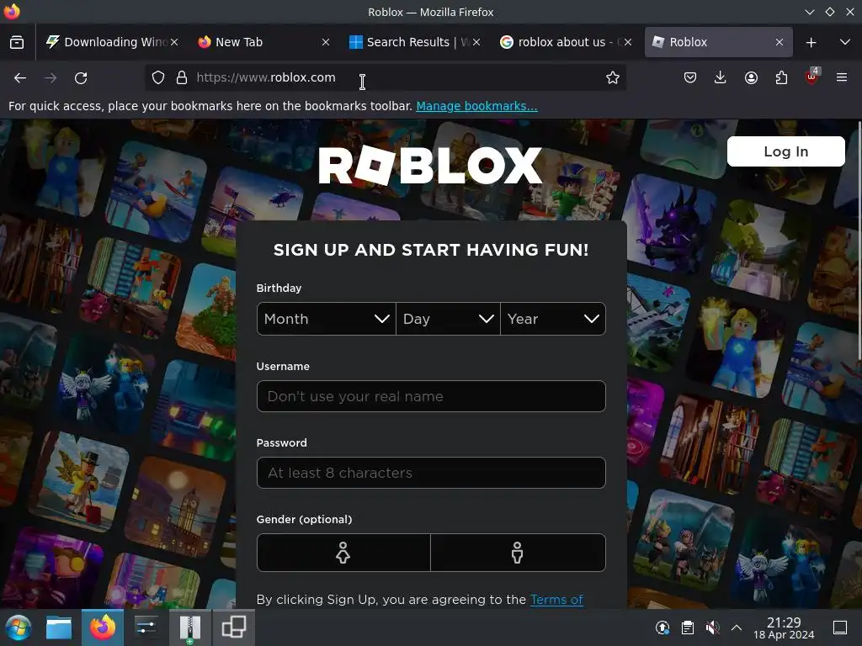The width and height of the screenshot is (862, 646).
Task: Open the Firefox downloads panel
Action: tap(721, 77)
